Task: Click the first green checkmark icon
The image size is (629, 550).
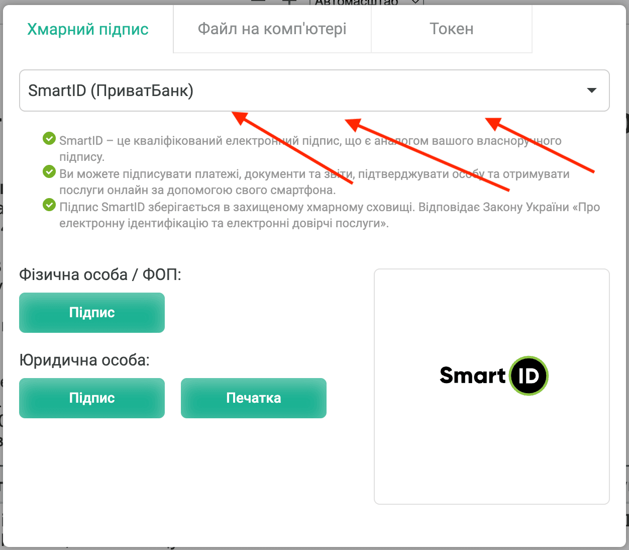Action: coord(49,138)
